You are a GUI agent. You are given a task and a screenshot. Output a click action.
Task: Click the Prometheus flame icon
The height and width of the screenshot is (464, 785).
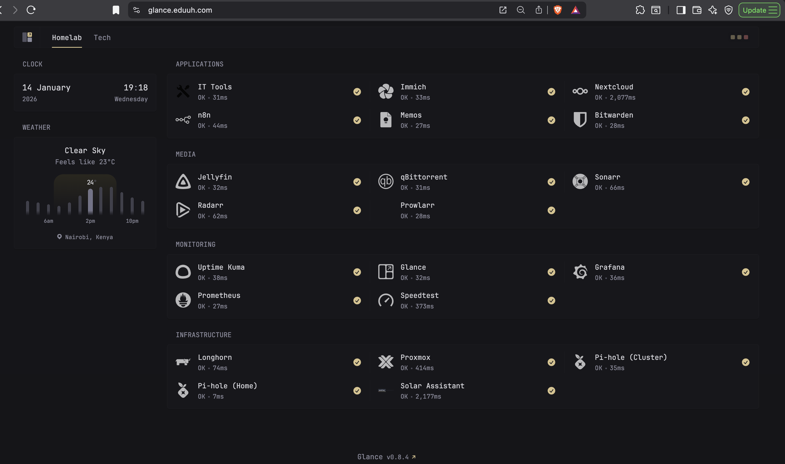[183, 300]
